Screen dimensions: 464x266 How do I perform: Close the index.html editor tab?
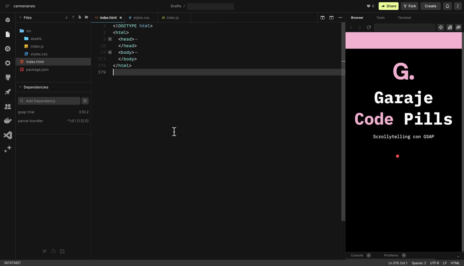coord(121,18)
